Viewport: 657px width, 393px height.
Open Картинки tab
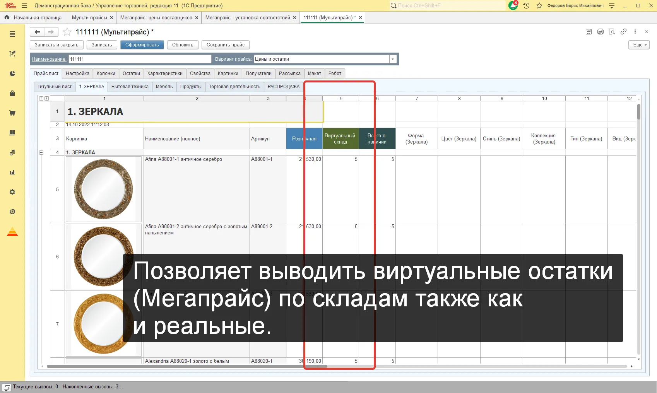tap(228, 73)
